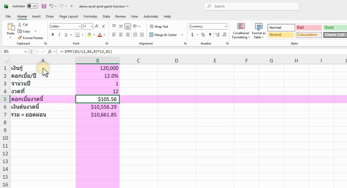Viewport: 347px width, 188px height.
Task: Click the Copy button
Action: [x=24, y=31]
